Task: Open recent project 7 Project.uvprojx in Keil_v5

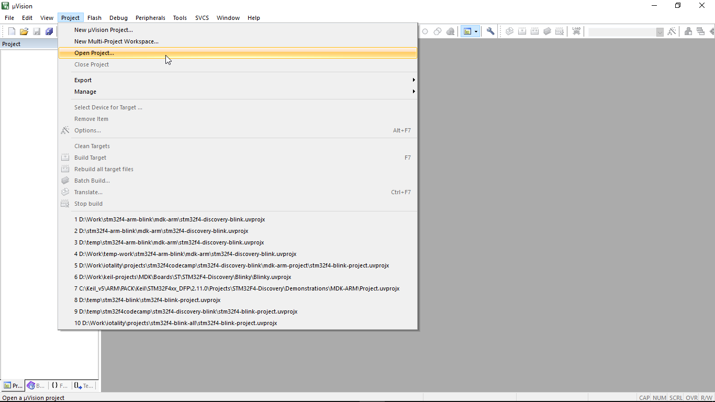Action: point(238,288)
